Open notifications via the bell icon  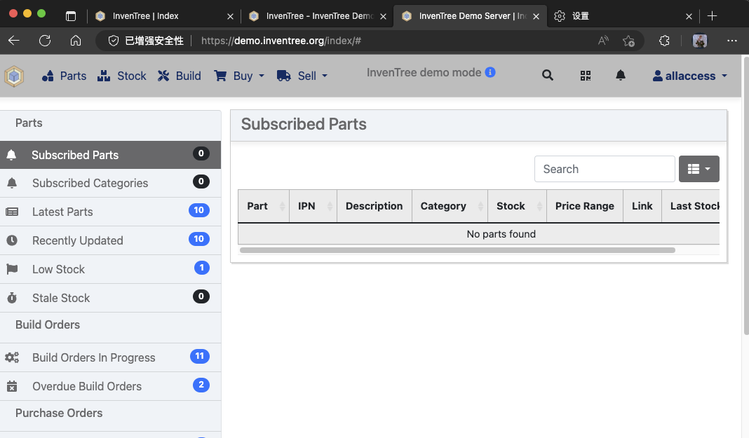click(x=621, y=75)
